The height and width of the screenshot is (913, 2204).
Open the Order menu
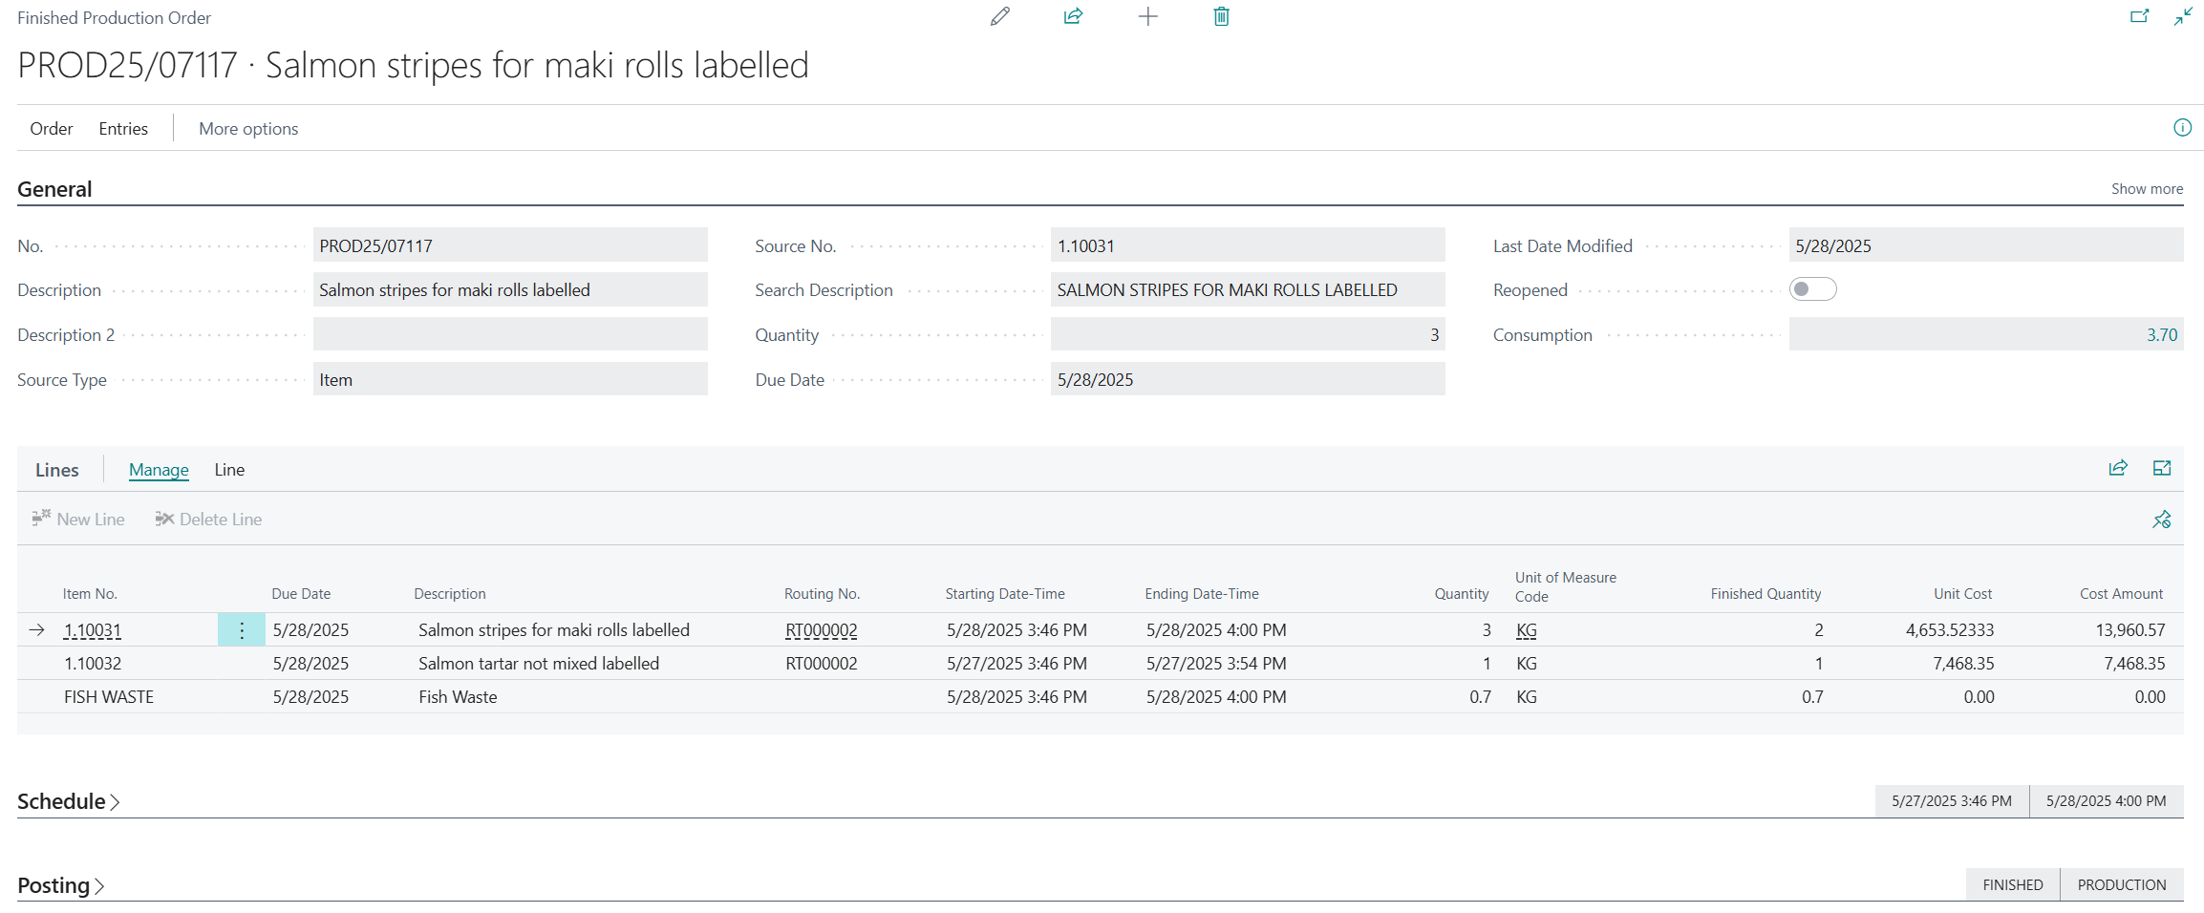pyautogui.click(x=52, y=129)
